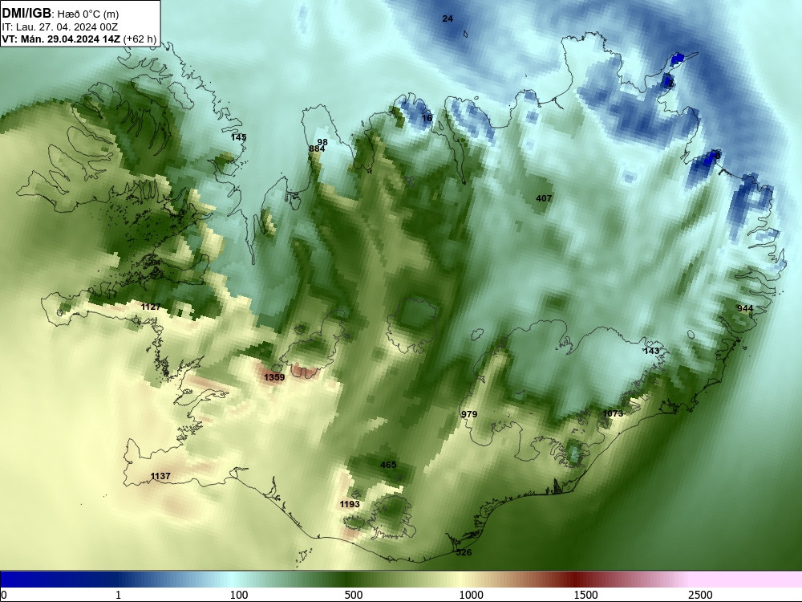The height and width of the screenshot is (602, 802).
Task: Click the map value 884
Action: click(x=317, y=149)
